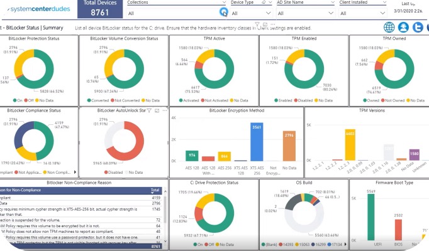Click filter icon on BitLocker AutoUnlock tile

point(149,110)
